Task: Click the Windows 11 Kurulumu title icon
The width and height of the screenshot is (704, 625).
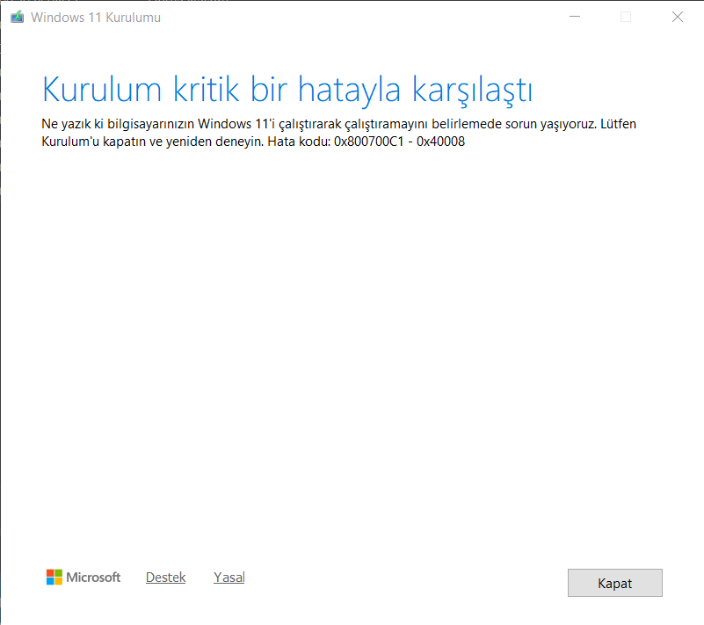Action: [x=17, y=17]
